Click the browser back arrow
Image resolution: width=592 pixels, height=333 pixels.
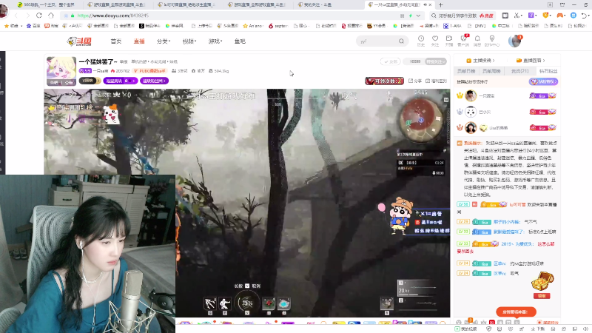pos(16,16)
